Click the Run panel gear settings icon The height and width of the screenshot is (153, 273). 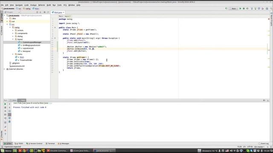coord(264,100)
